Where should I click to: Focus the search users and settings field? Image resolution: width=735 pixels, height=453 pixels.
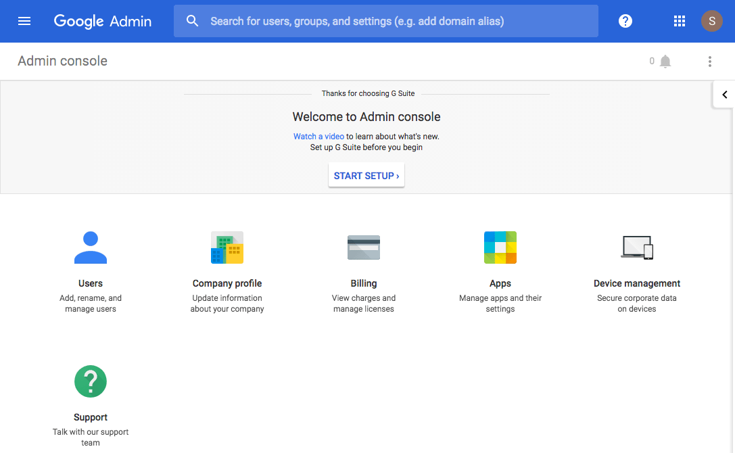point(386,21)
